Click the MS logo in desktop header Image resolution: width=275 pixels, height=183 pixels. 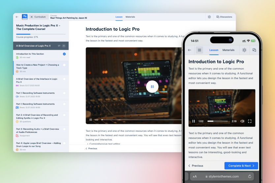(x=25, y=17)
